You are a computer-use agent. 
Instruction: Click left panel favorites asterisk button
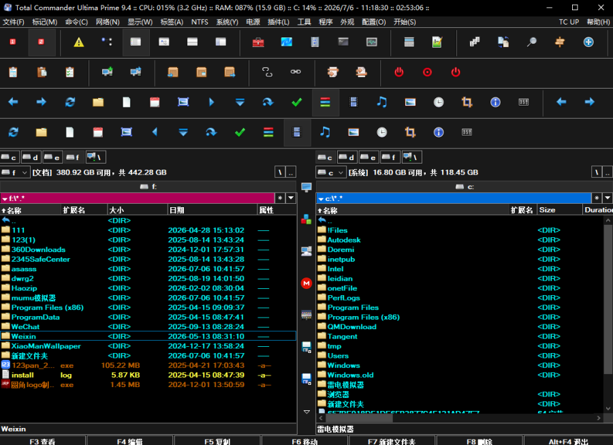[280, 198]
